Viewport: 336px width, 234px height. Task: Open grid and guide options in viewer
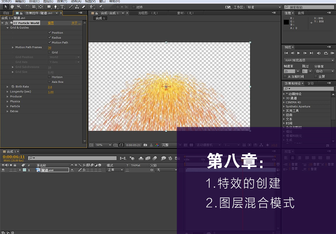115,145
